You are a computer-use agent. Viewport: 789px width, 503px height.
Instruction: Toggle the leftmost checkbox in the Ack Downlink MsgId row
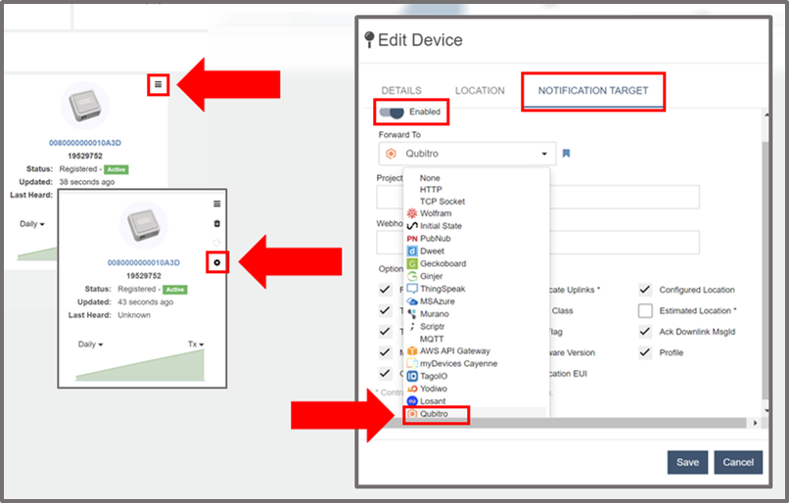[385, 332]
